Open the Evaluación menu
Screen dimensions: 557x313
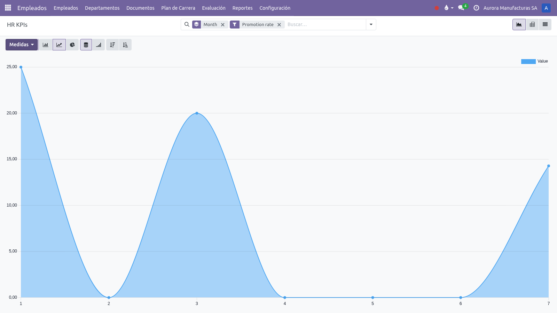point(214,8)
